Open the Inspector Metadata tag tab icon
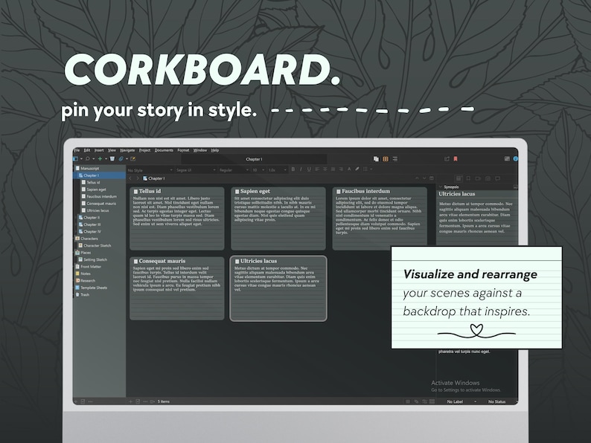This screenshot has height=443, width=591. [x=478, y=178]
